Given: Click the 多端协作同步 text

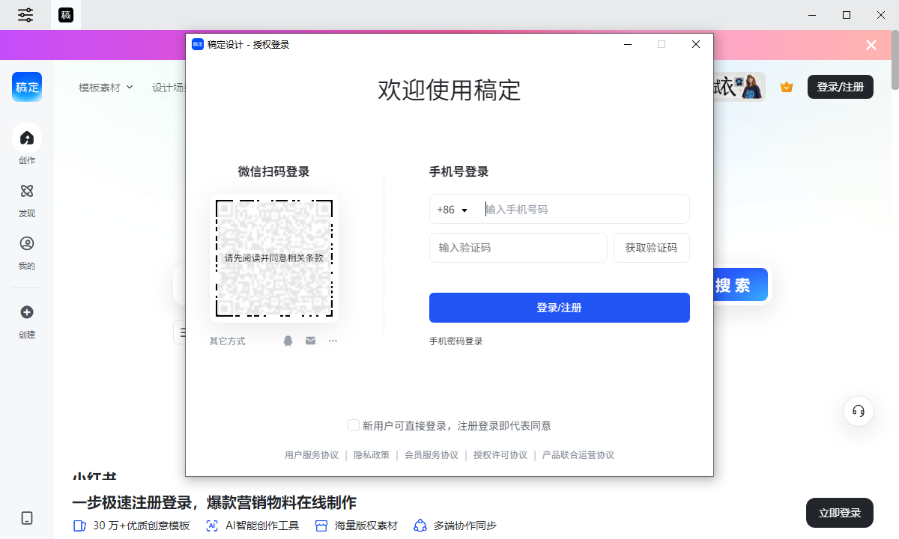Looking at the screenshot, I should (x=465, y=526).
